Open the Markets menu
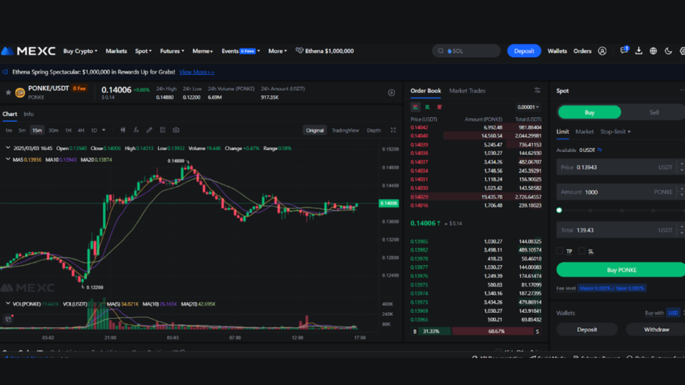Screen dimensions: 685x385 pos(116,51)
